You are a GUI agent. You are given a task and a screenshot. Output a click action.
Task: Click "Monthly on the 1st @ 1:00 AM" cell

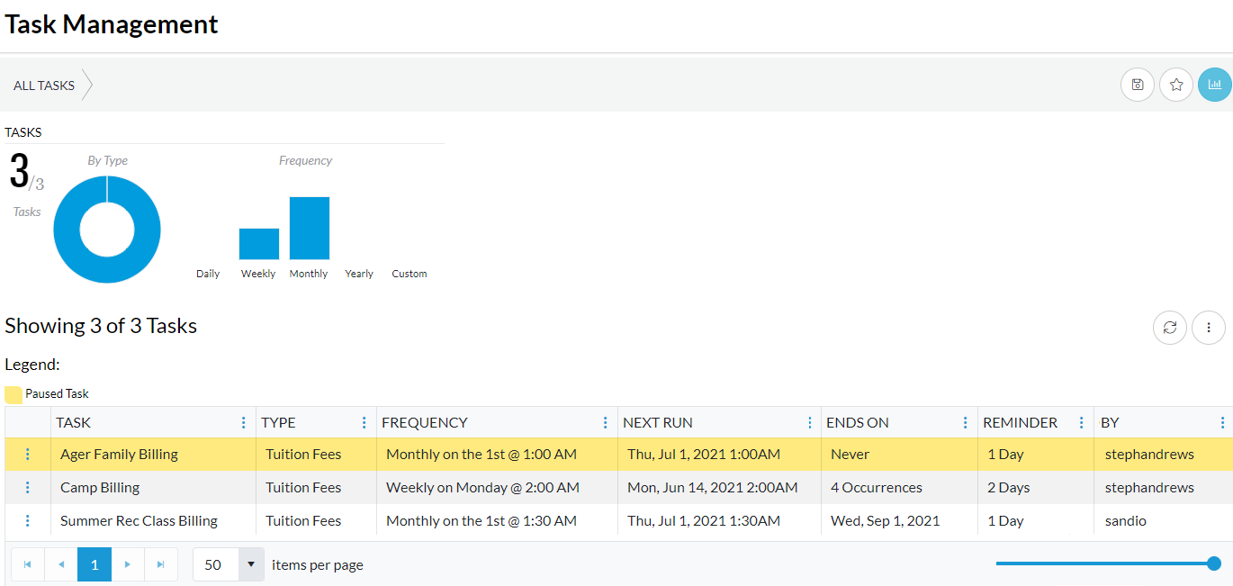click(x=497, y=455)
